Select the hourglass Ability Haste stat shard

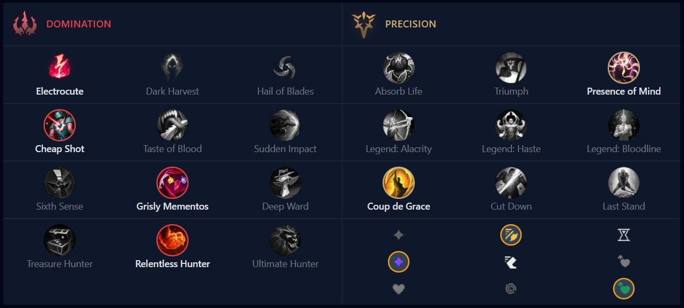click(x=624, y=235)
